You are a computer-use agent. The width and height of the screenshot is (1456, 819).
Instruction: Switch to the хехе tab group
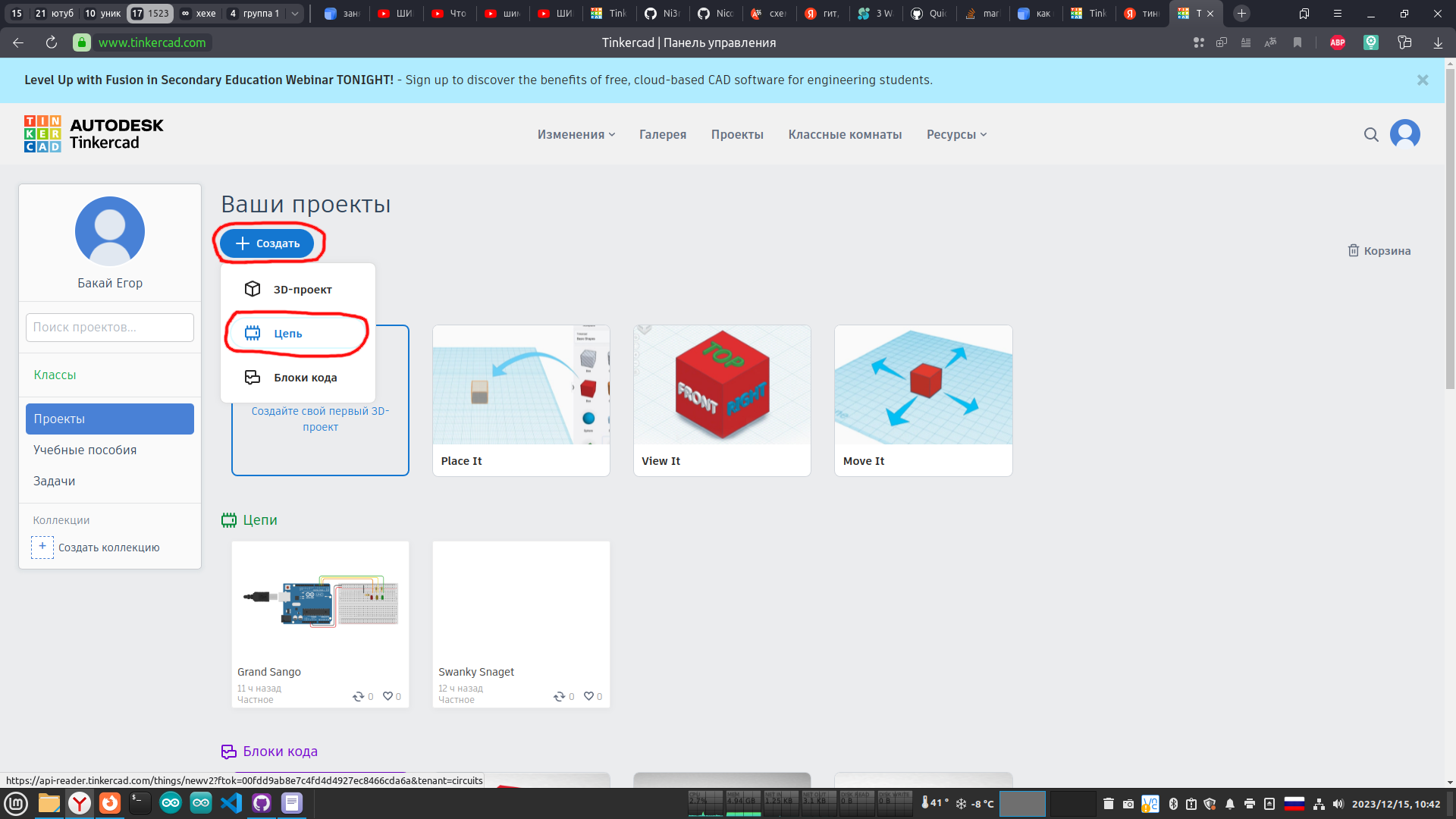(x=199, y=14)
